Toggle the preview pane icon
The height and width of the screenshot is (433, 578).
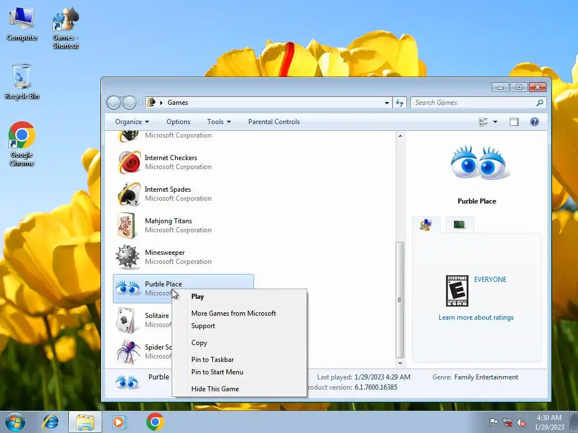514,122
